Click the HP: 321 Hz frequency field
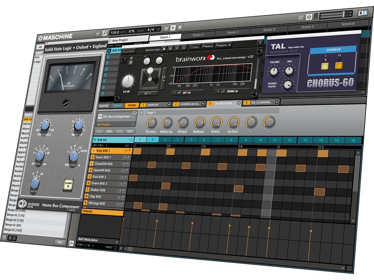 coord(188,93)
